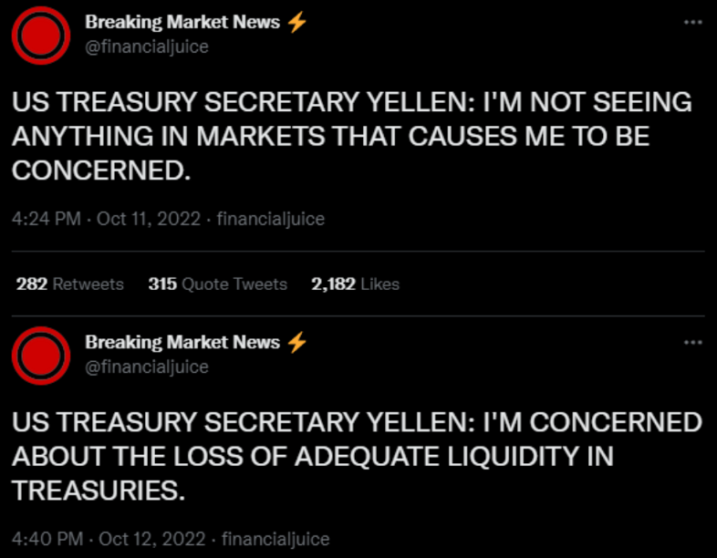Open Breaking Market News profile from the liquidity tweet
The height and width of the screenshot is (558, 717).
182,342
